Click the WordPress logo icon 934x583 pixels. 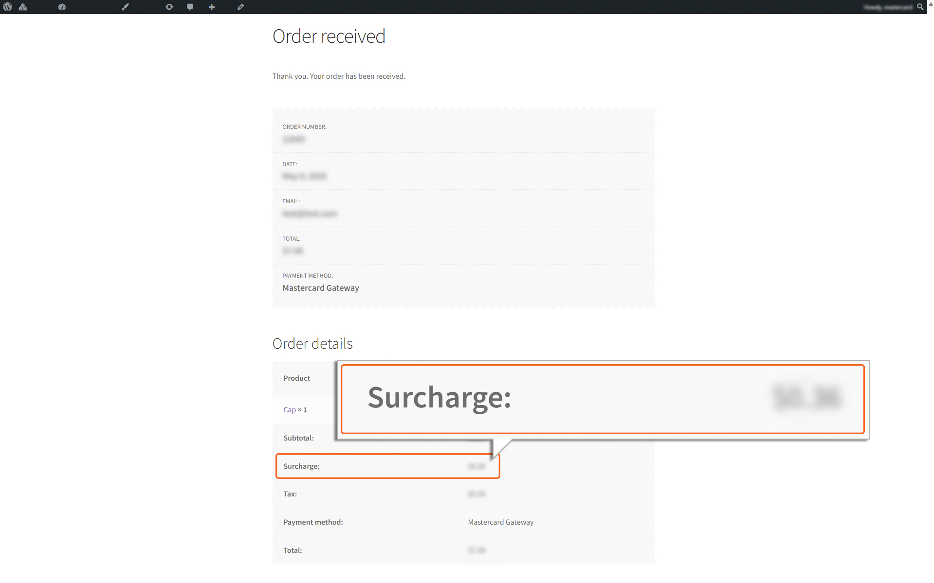7,7
